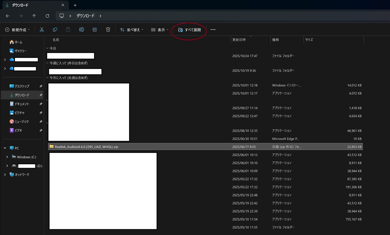
Task: Click pin icon next to ビデオ
Action: point(40,130)
